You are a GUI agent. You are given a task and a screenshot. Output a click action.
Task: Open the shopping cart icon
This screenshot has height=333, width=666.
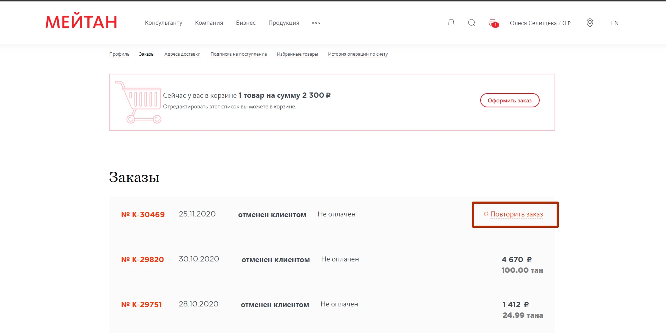point(493,23)
